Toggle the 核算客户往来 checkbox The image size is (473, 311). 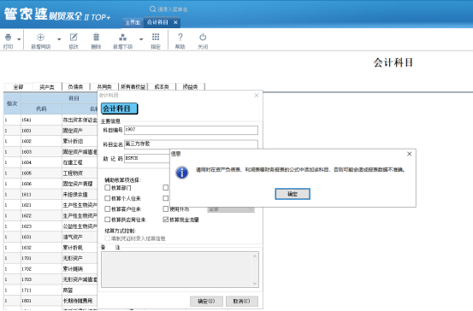pos(108,208)
